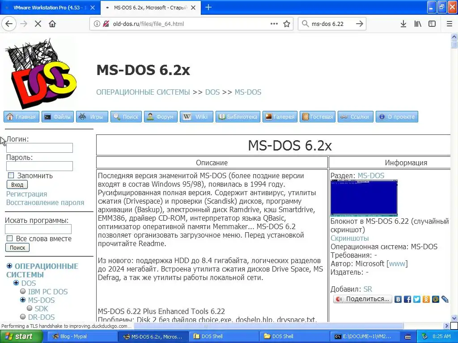Open the downloads panel
458x343 pixels.
click(x=403, y=24)
